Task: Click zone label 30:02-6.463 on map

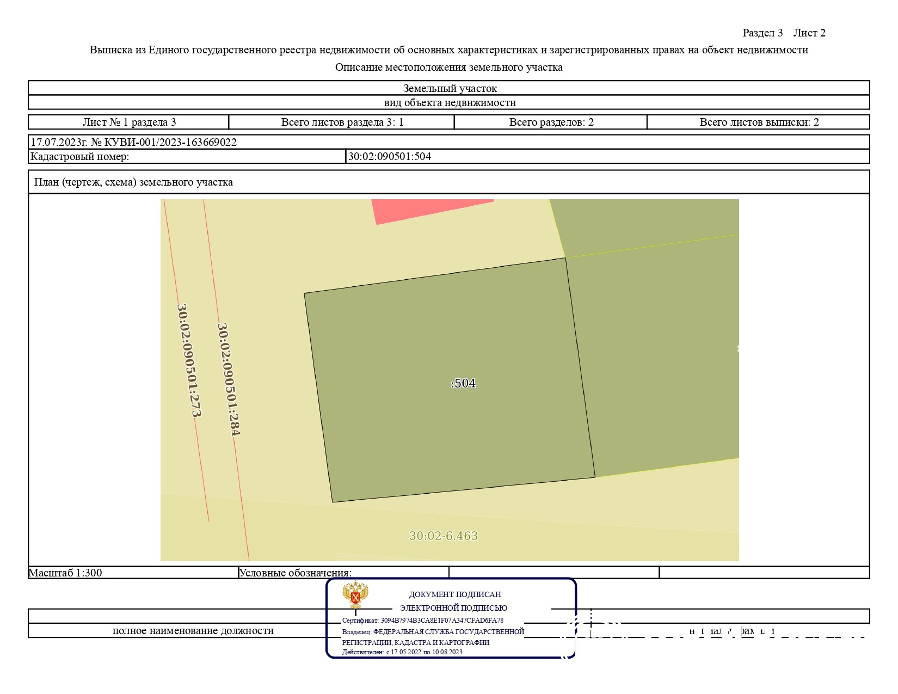Action: [x=443, y=536]
